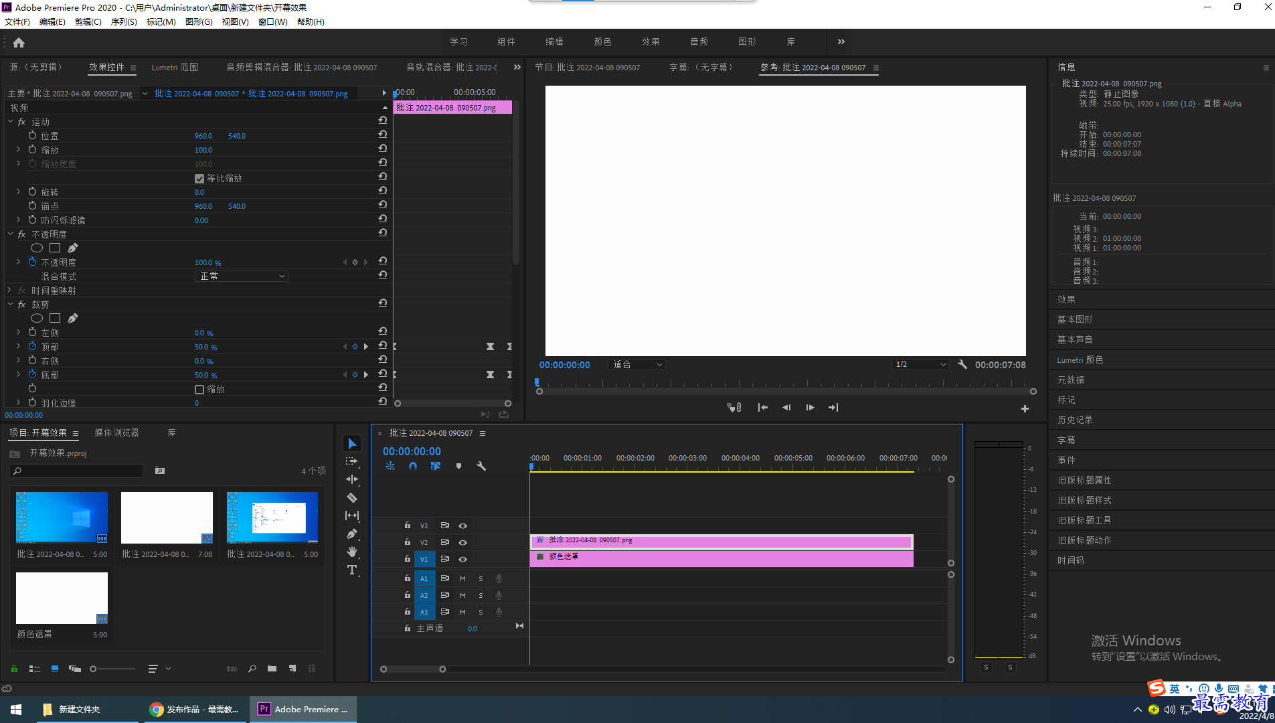The image size is (1275, 723).
Task: Move the timeline horizontal zoom scrollbar
Action: 413,669
